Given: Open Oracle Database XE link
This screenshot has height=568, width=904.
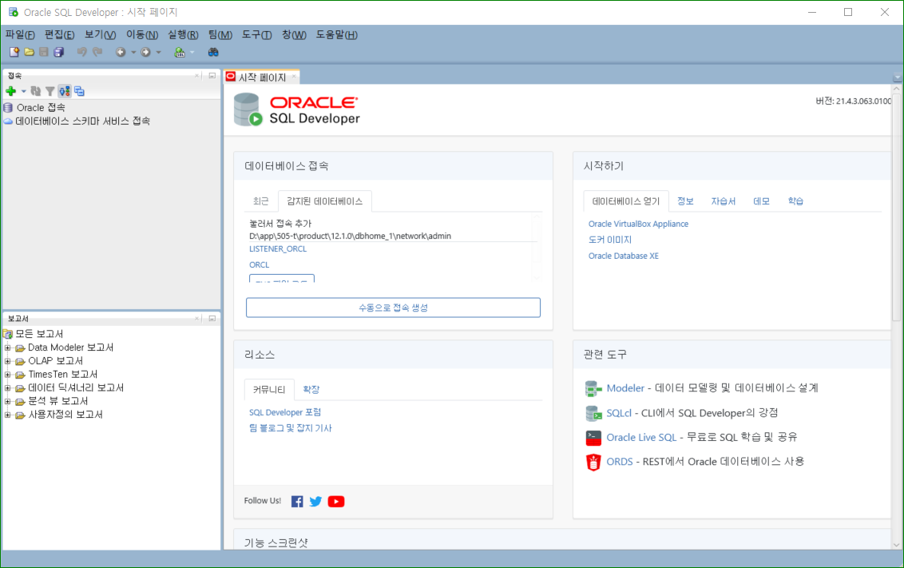Looking at the screenshot, I should [623, 256].
